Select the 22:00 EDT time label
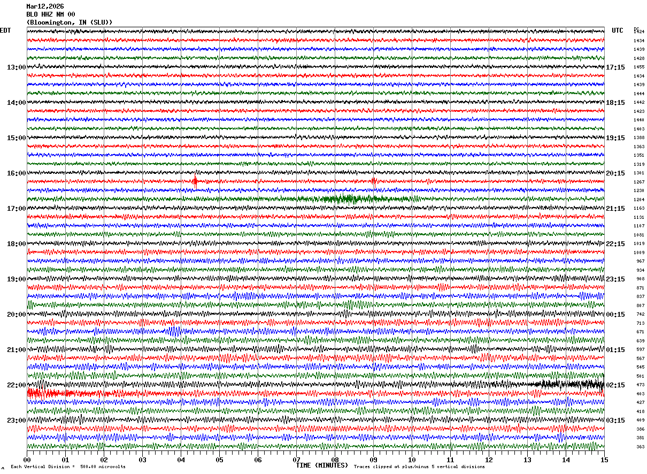 point(16,385)
